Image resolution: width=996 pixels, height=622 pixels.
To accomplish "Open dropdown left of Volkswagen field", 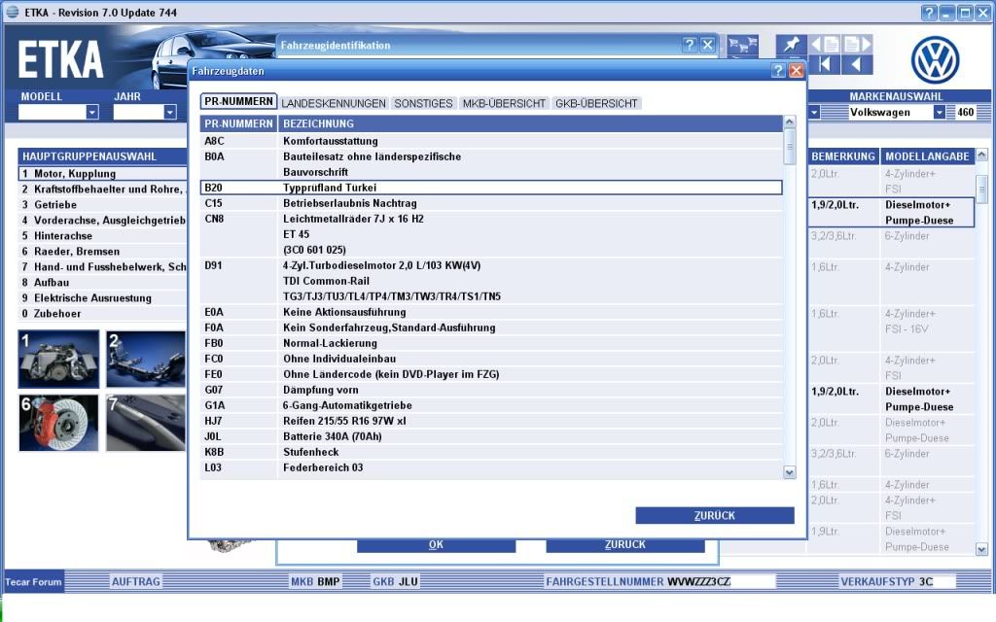I will click(x=814, y=113).
